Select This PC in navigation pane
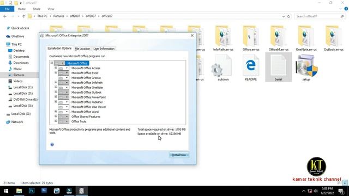349x196 pixels. point(16,44)
